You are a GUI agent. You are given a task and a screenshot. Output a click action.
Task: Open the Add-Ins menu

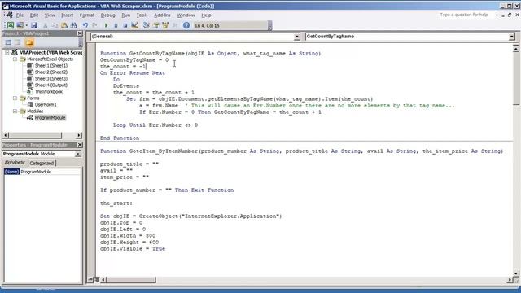[x=162, y=15]
